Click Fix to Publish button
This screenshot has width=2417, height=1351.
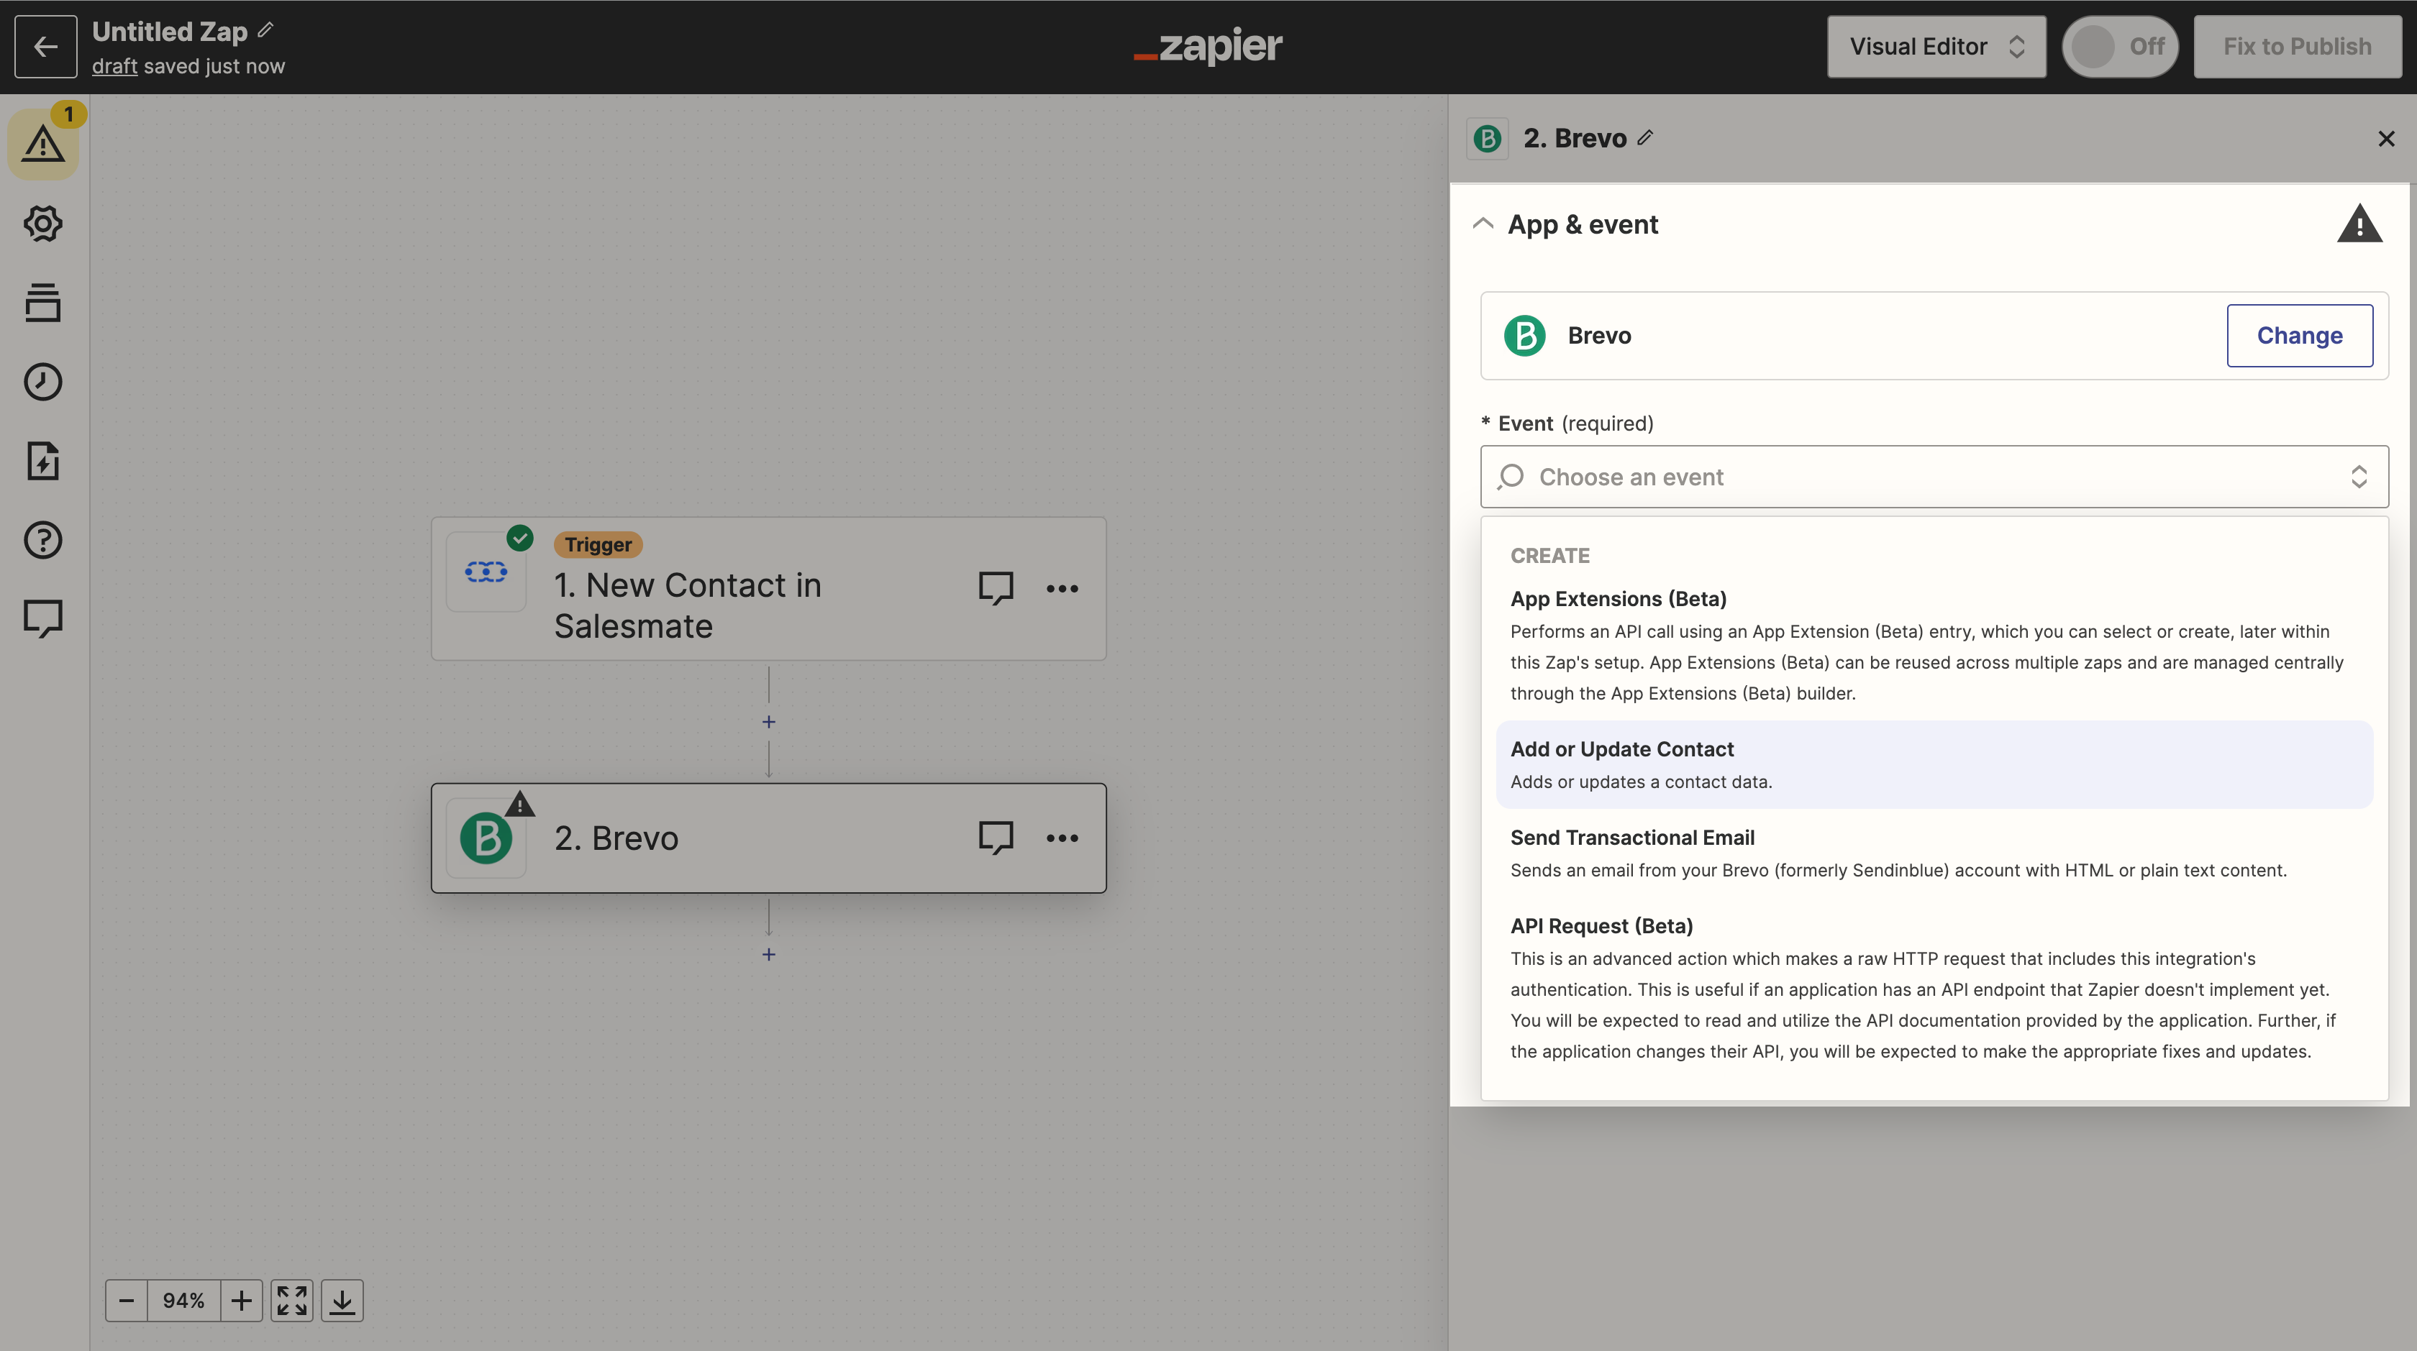pyautogui.click(x=2297, y=46)
